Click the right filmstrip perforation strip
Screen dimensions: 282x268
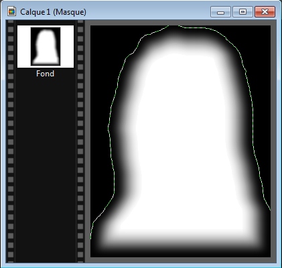coord(80,141)
